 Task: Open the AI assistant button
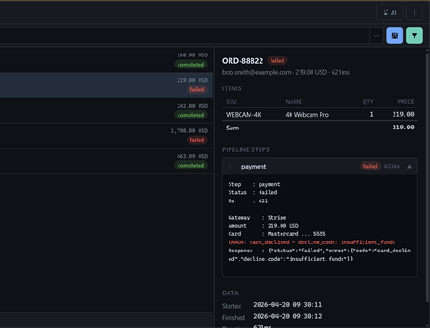[x=390, y=13]
